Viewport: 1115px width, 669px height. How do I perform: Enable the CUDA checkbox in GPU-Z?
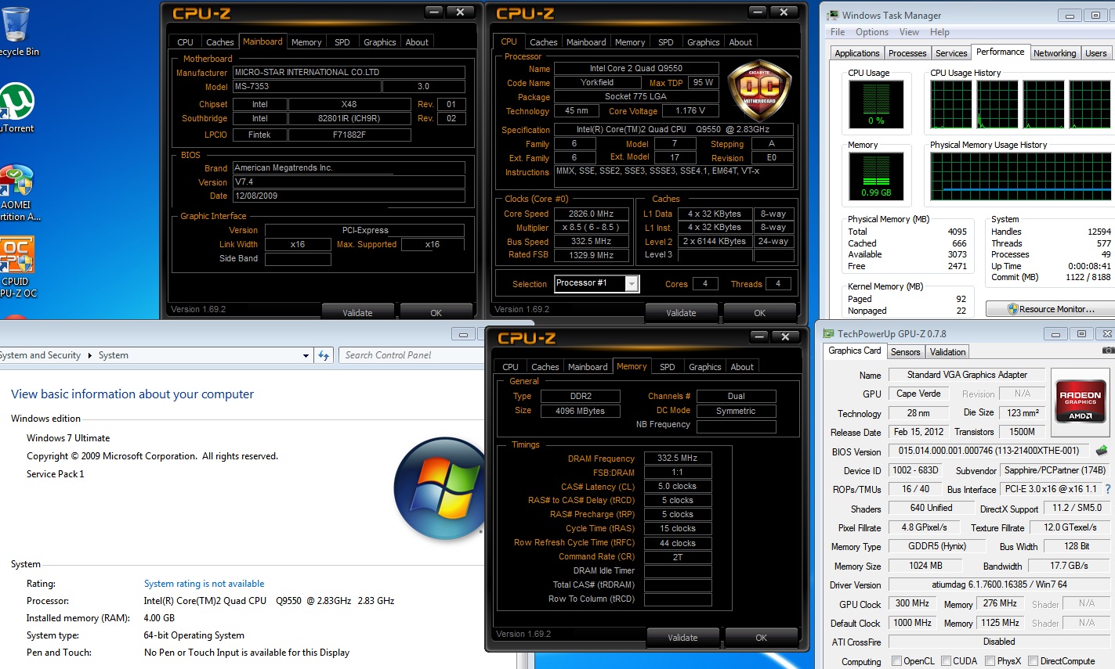click(946, 661)
